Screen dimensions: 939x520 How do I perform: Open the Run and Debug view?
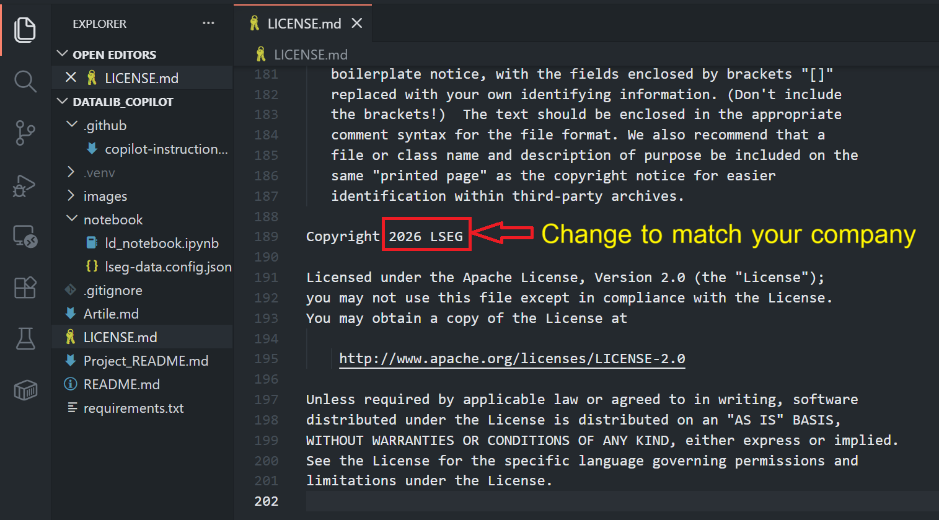tap(25, 185)
